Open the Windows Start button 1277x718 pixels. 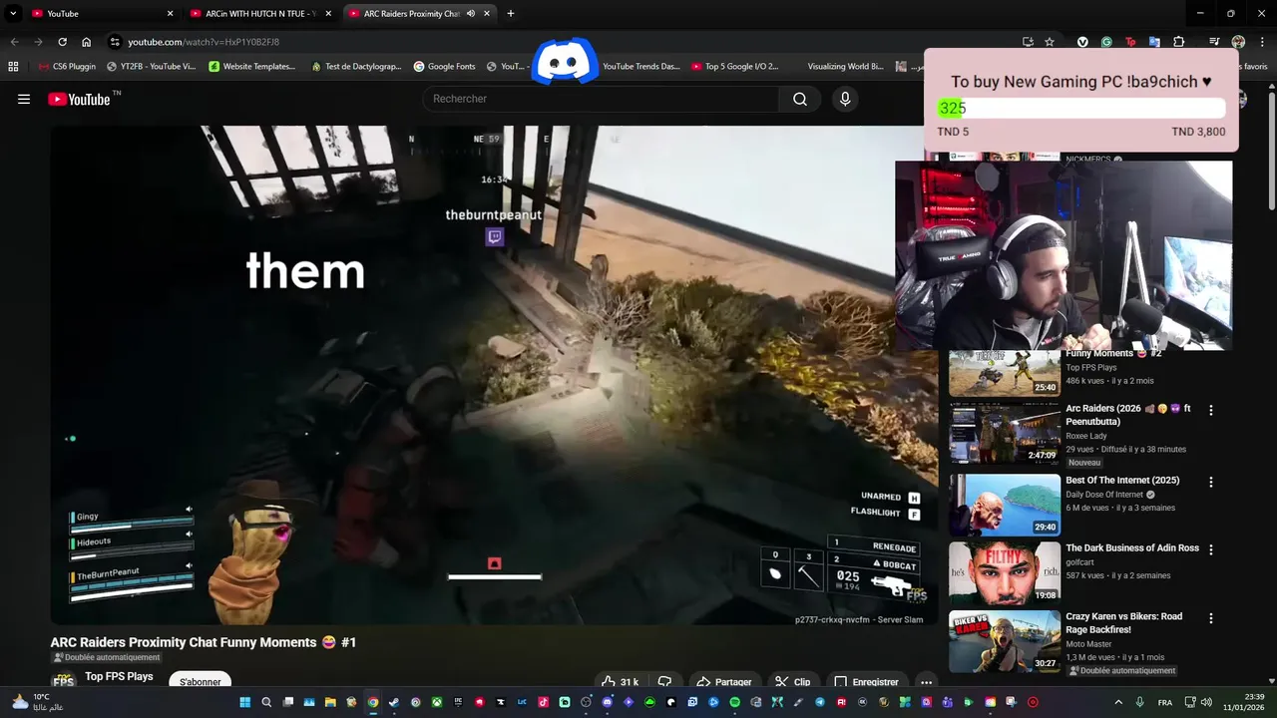244,702
